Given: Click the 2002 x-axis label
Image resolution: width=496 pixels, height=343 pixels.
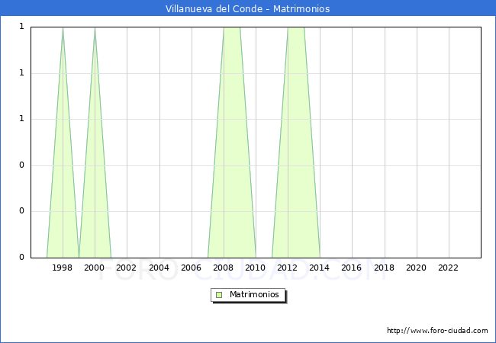Looking at the screenshot, I should point(126,268).
